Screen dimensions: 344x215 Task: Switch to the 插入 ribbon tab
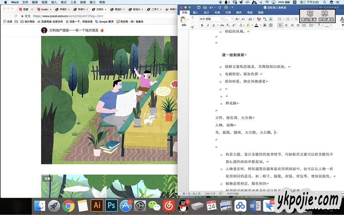click(195, 12)
